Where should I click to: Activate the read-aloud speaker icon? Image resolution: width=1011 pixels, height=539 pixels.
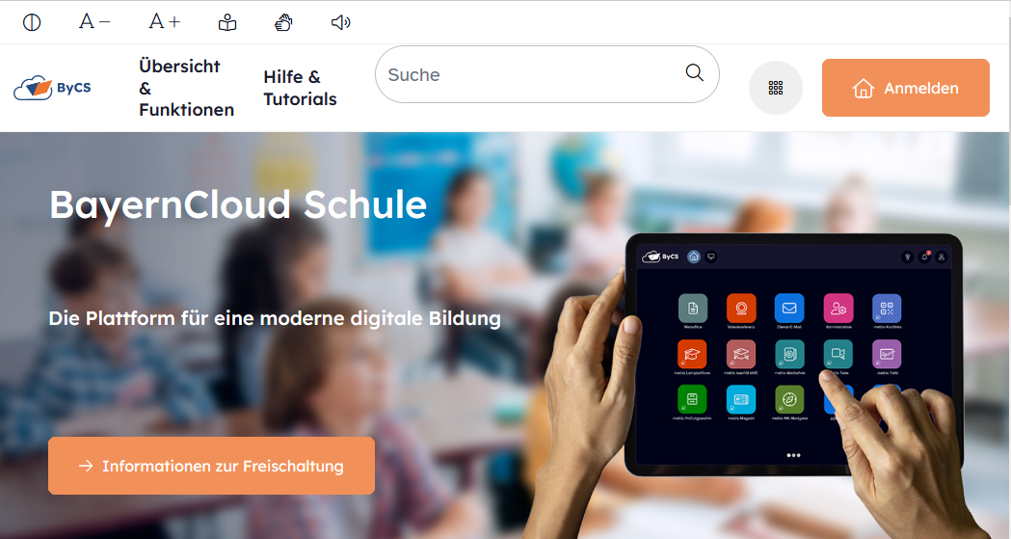click(340, 22)
